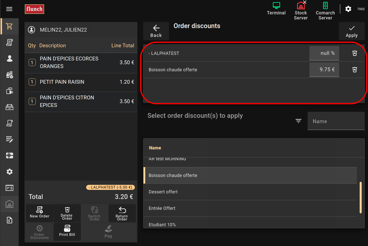
Task: Click the Name filter input field
Action: click(336, 121)
